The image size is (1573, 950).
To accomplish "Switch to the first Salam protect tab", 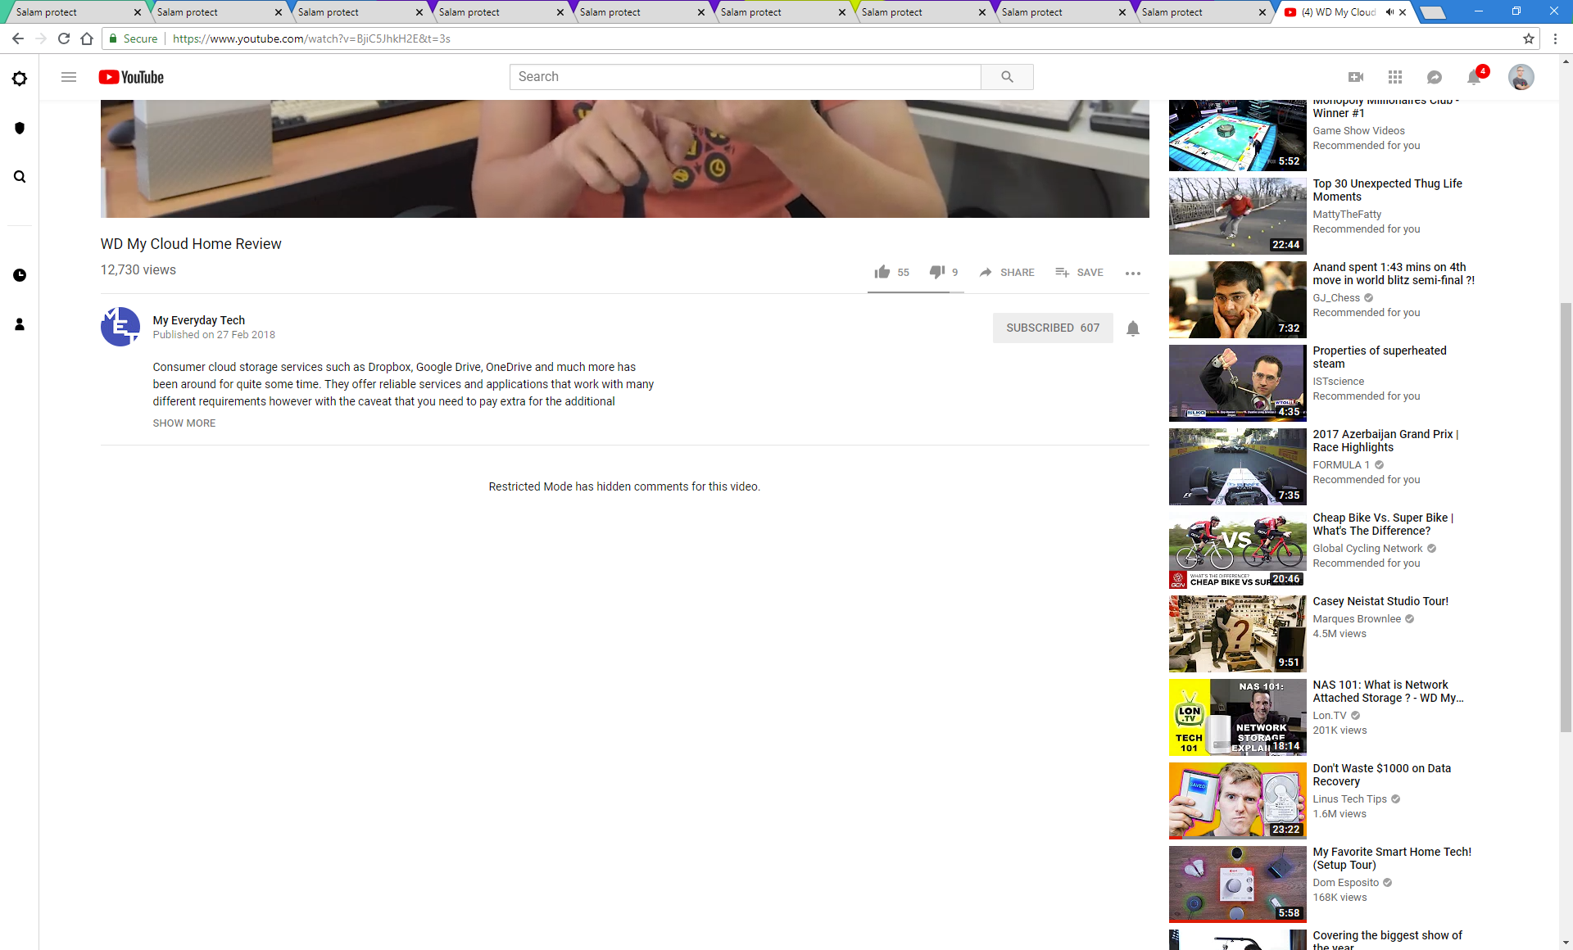I will 74,12.
